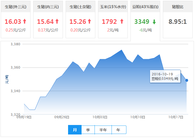Switch chart range to 月
The image size is (195, 138).
coord(75,130)
